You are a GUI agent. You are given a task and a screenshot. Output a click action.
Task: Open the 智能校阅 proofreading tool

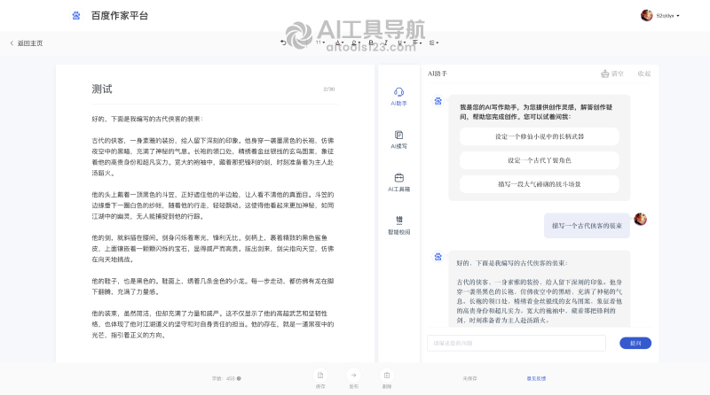[398, 225]
